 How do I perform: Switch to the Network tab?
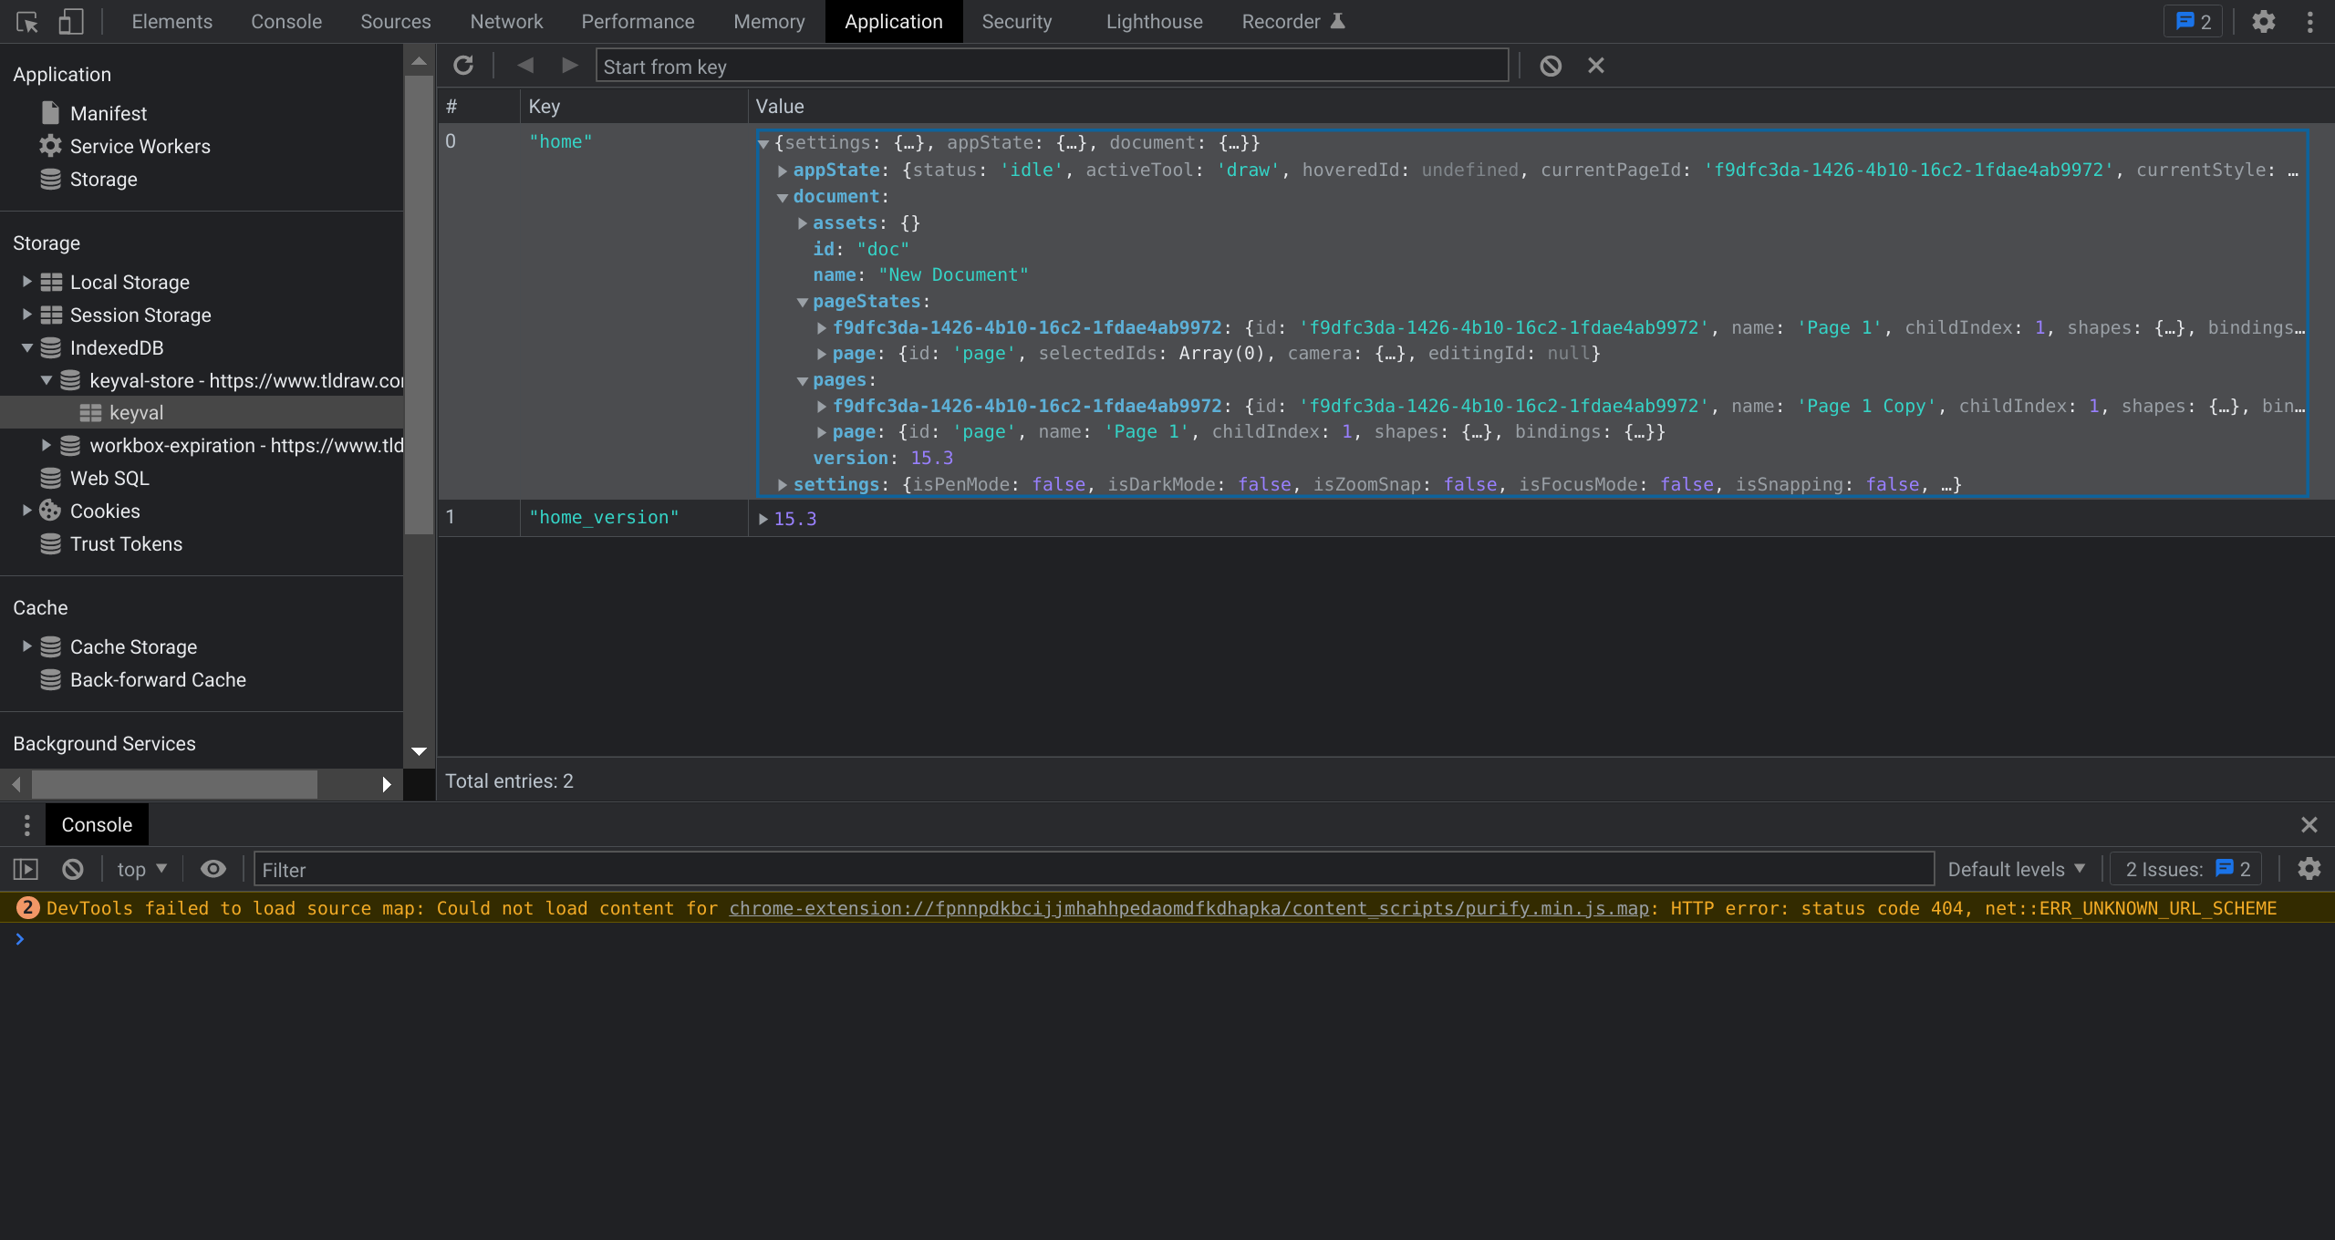[x=505, y=21]
